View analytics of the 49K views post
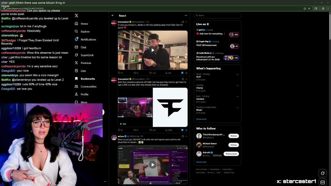Viewport: 331px width, 186px height. [168, 73]
